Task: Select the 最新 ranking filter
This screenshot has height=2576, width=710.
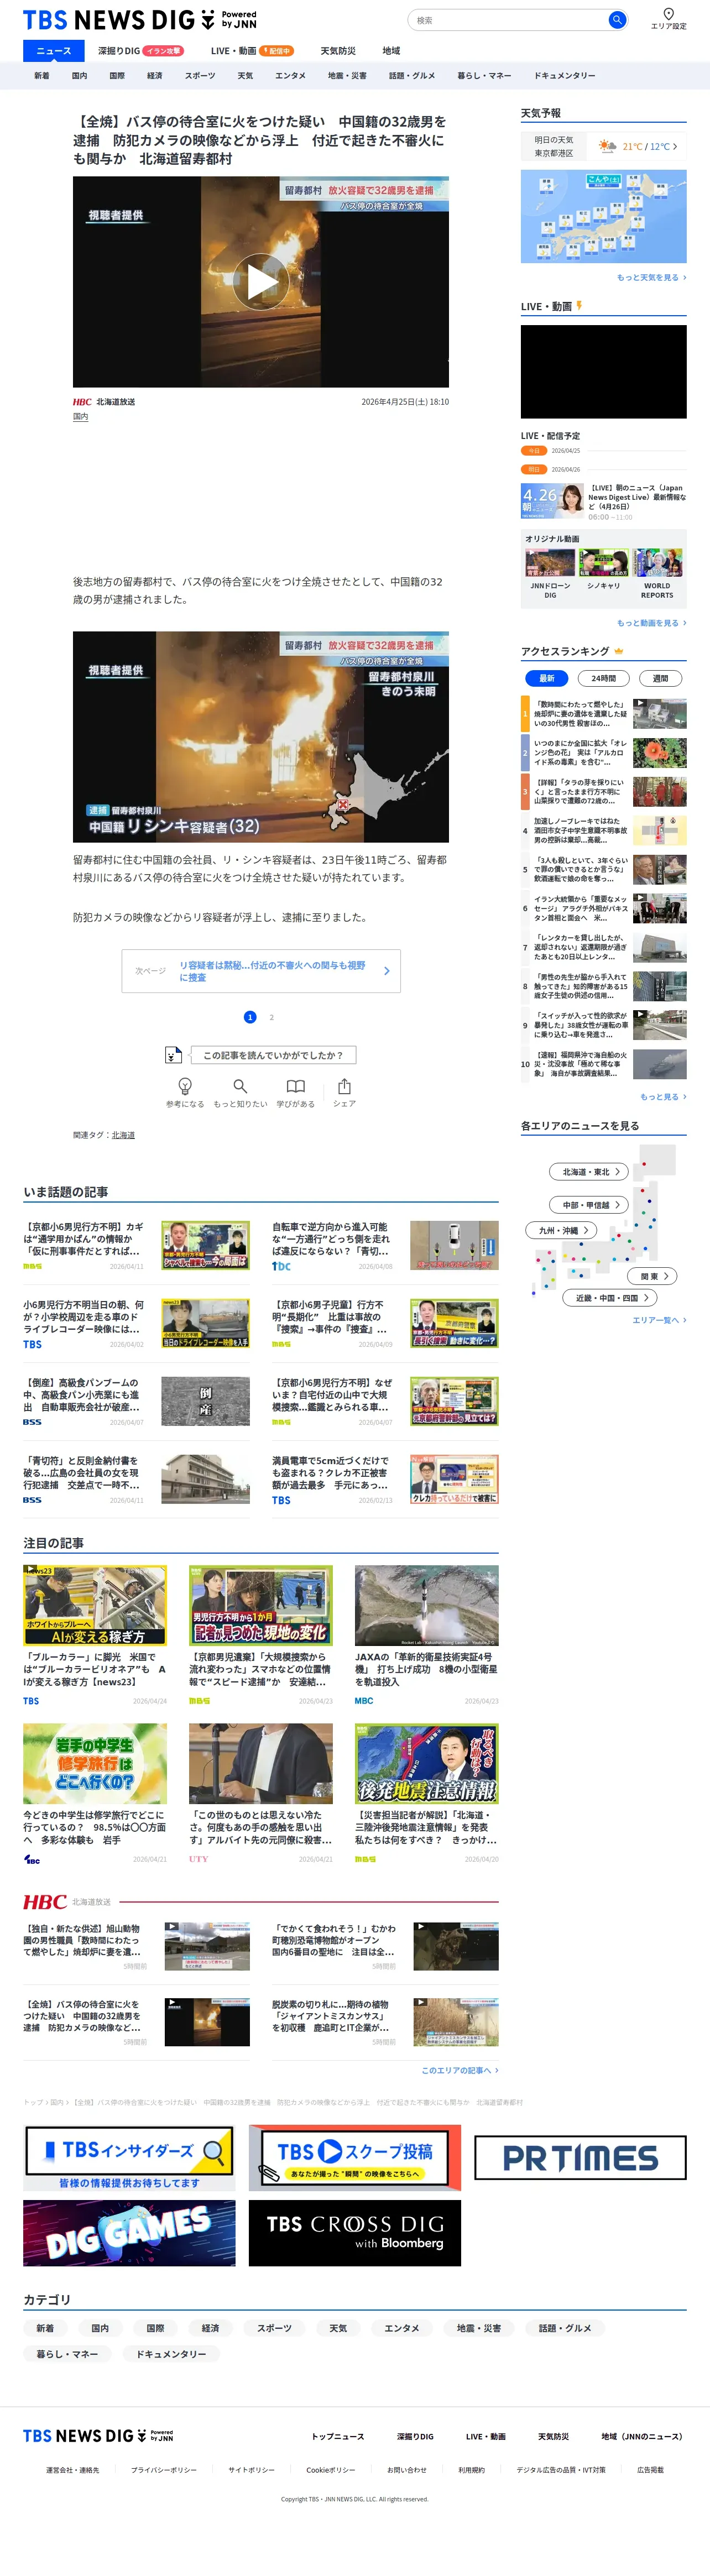Action: (x=546, y=678)
